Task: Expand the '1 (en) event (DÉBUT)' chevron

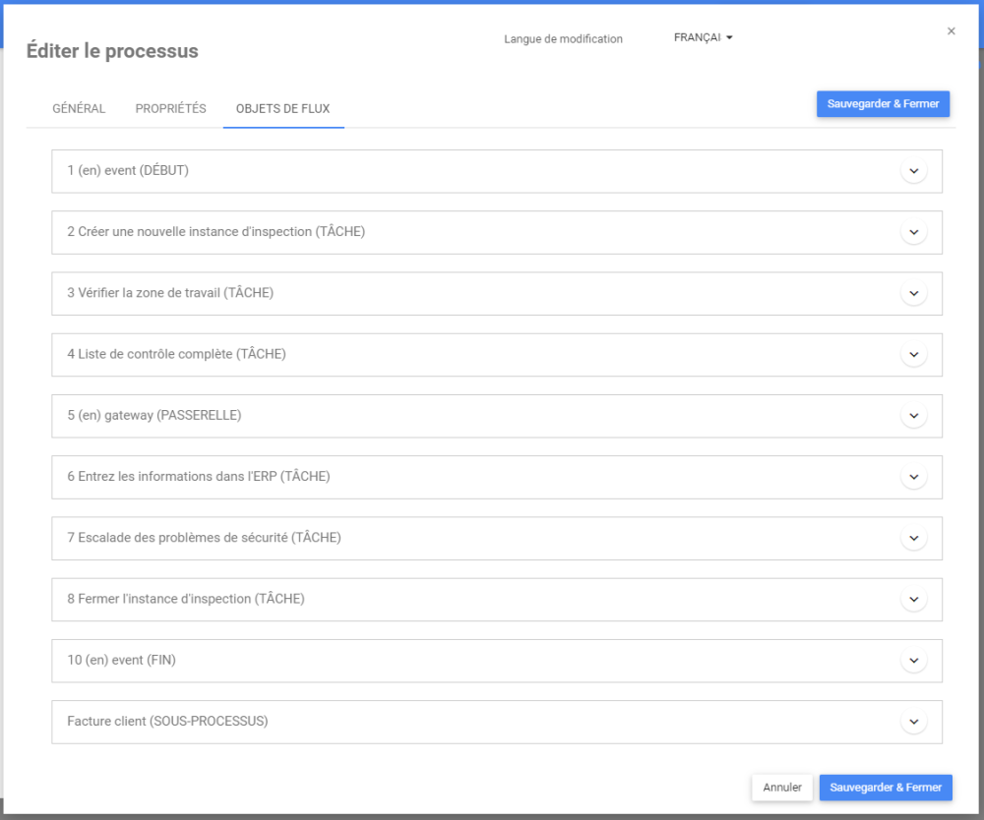Action: coord(914,171)
